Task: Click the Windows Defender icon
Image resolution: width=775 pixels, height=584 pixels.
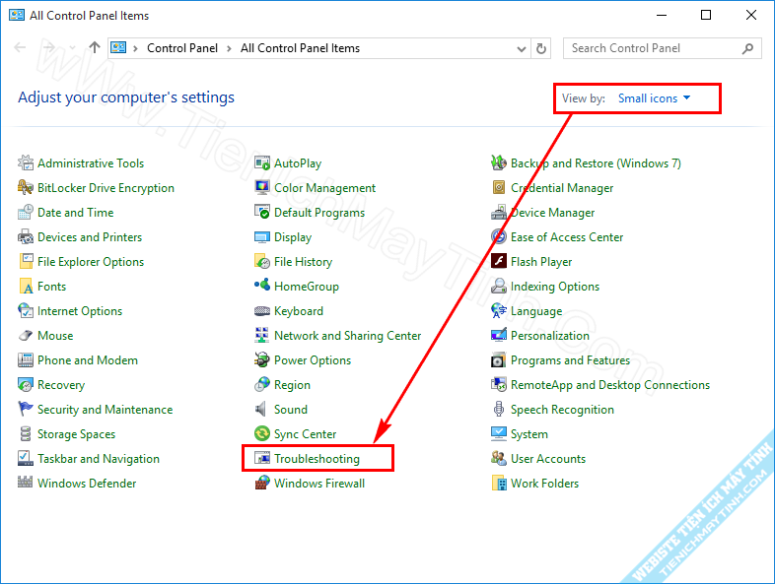Action: tap(26, 483)
